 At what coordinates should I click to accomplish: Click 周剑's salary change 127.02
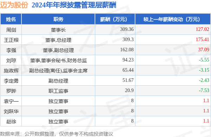pyautogui.click(x=203, y=29)
